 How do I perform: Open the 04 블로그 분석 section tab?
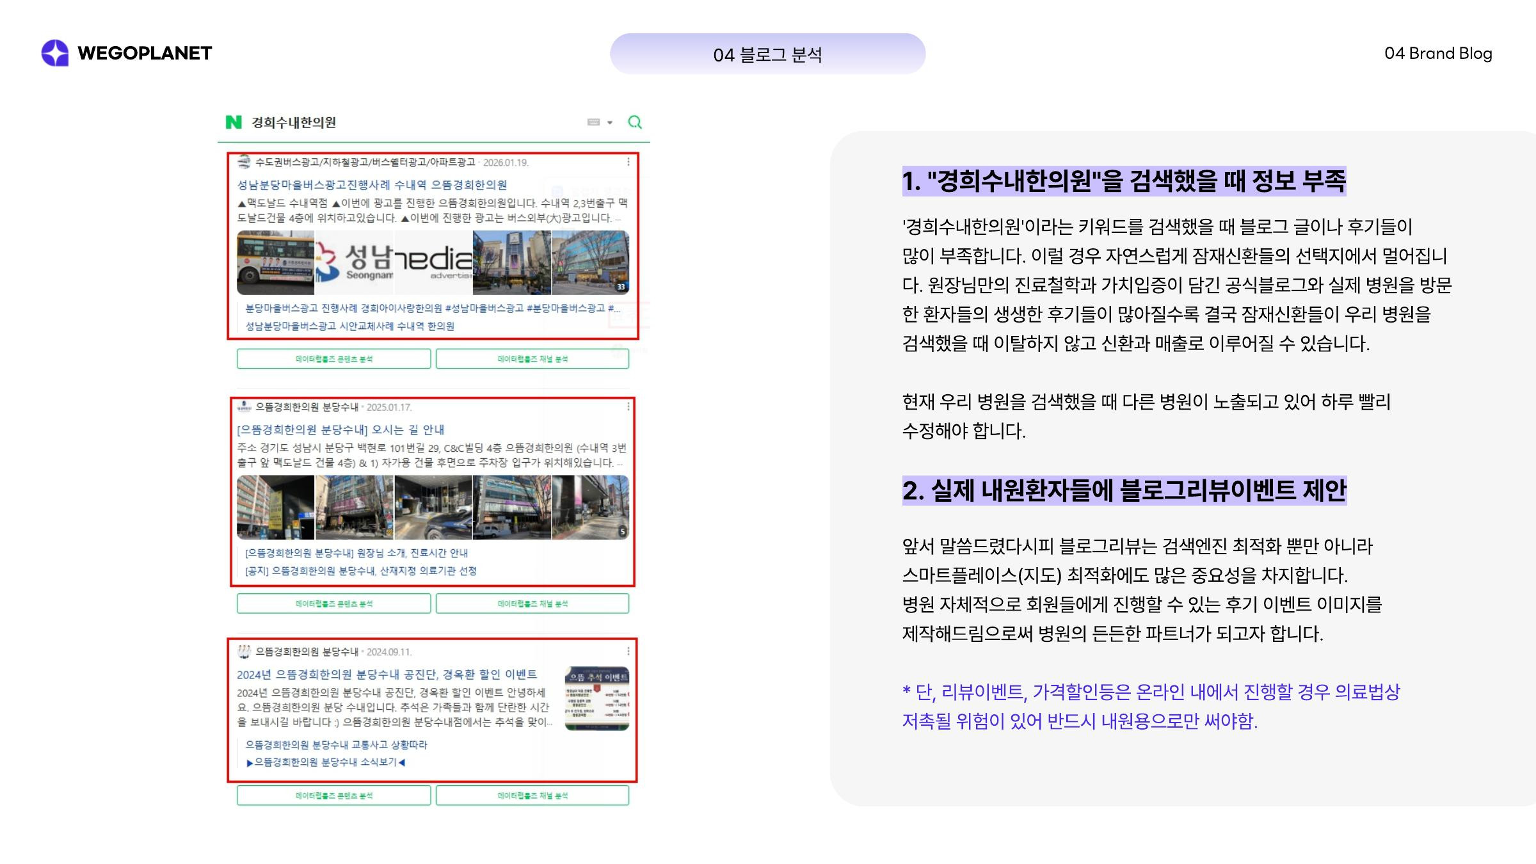coord(767,54)
